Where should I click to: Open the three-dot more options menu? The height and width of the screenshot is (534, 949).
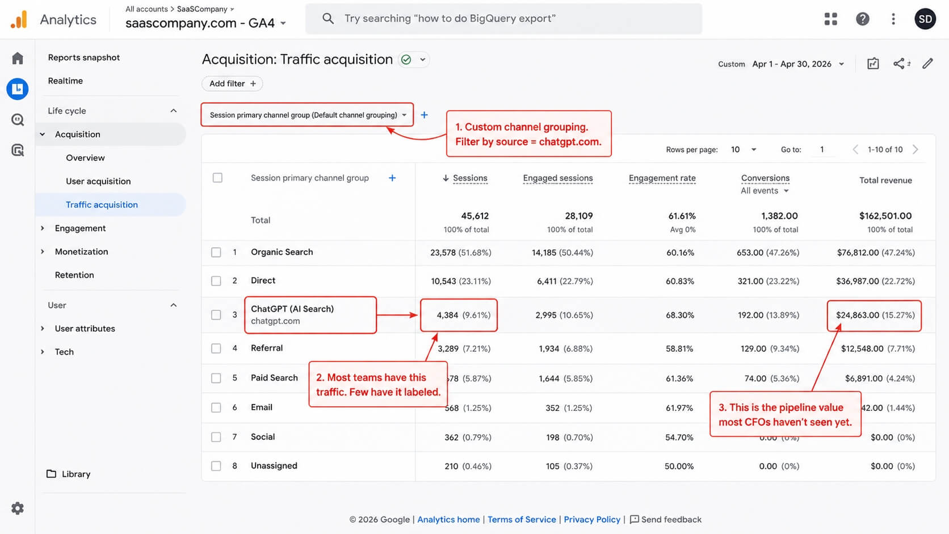(x=893, y=19)
